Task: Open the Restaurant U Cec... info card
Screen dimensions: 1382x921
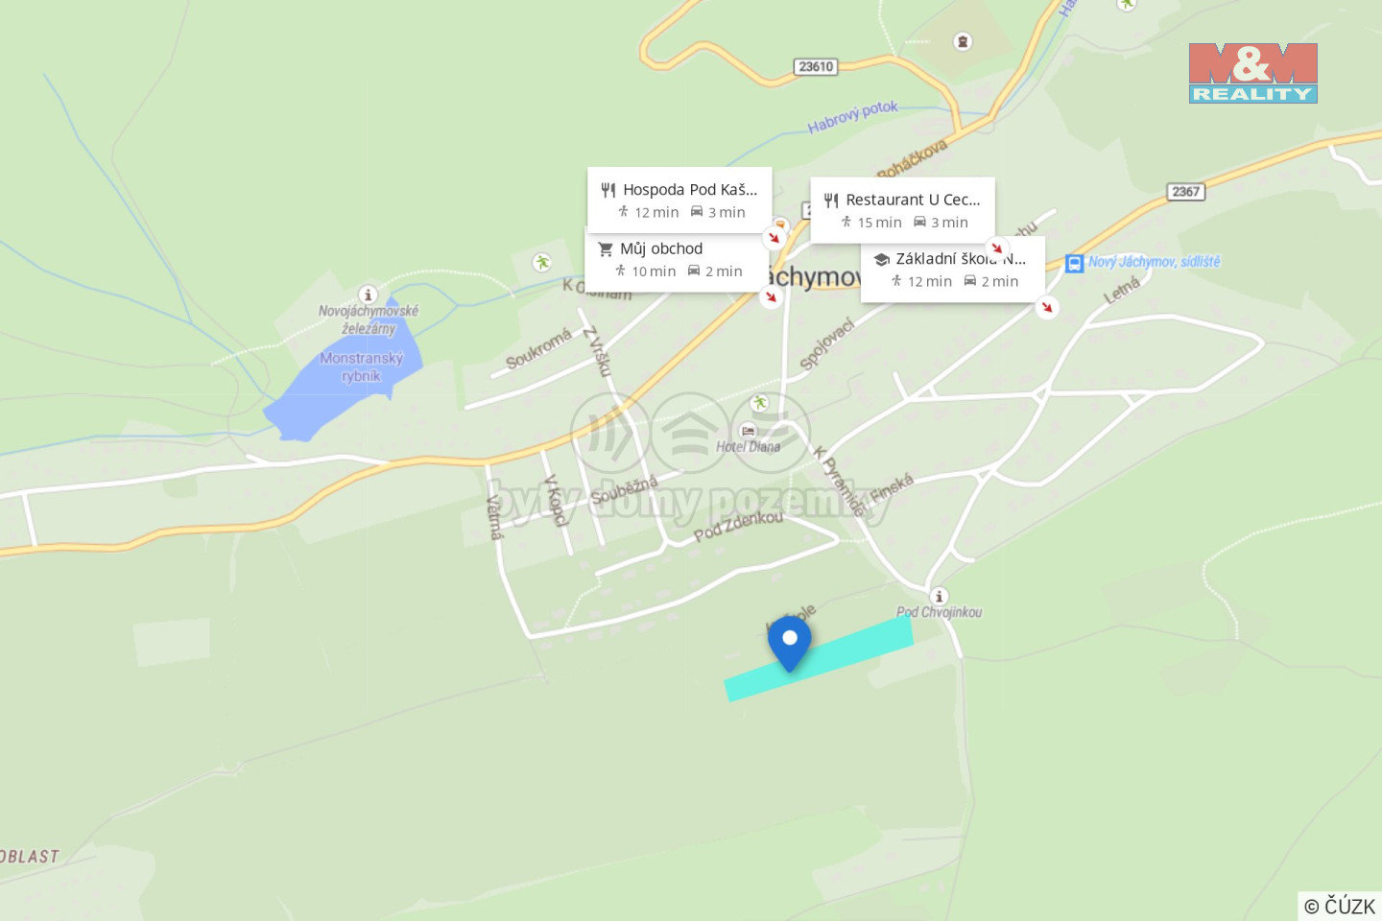Action: tap(902, 210)
